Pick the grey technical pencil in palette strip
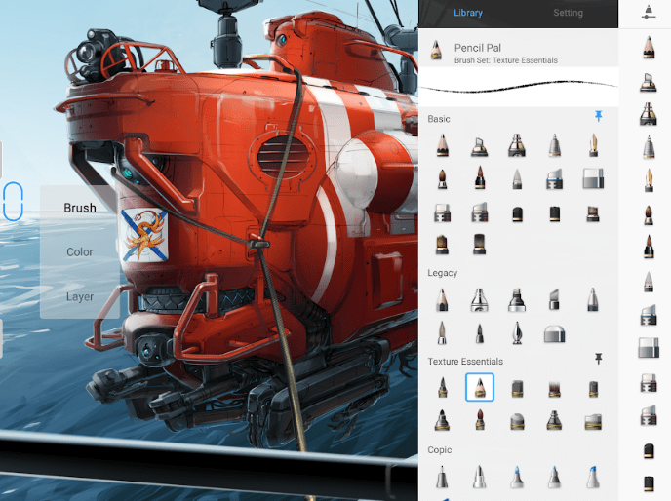This screenshot has height=501, width=671. (x=649, y=147)
